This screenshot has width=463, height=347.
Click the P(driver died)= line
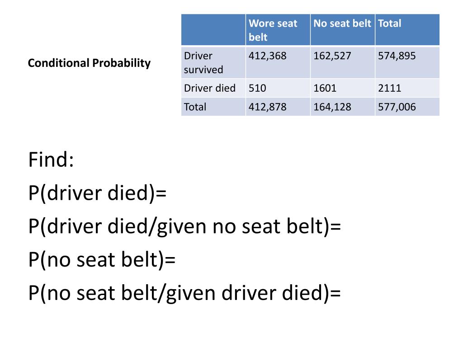pyautogui.click(x=98, y=193)
